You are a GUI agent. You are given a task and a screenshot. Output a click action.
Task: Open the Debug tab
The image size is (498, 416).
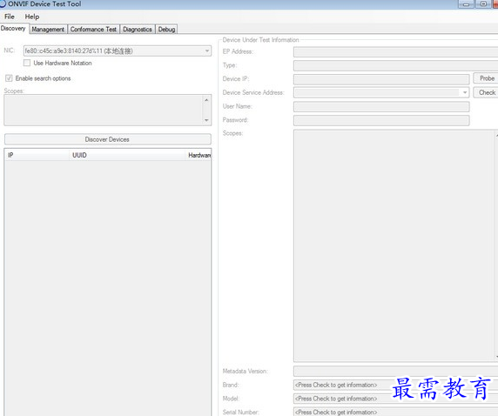click(166, 30)
